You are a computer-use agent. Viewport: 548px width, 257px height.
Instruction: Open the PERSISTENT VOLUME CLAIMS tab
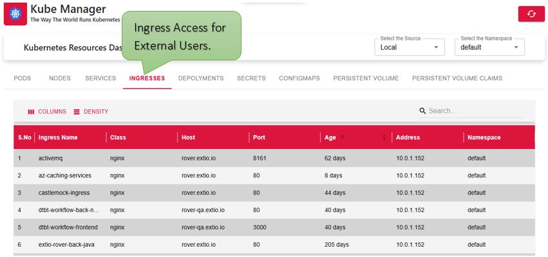[457, 78]
